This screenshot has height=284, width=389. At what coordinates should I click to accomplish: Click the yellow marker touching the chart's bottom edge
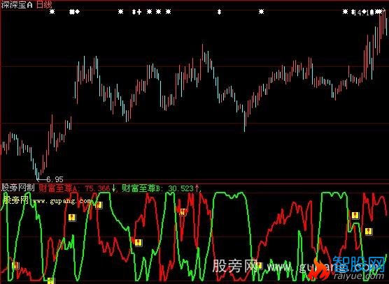click(50, 281)
